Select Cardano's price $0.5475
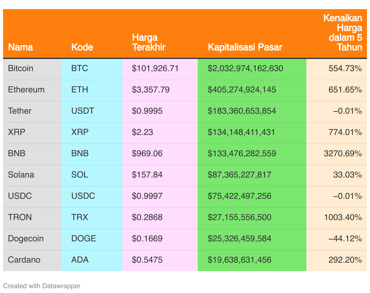The width and height of the screenshot is (370, 293). coord(147,260)
